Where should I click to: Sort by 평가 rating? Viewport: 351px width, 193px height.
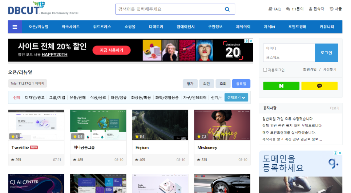click(190, 84)
